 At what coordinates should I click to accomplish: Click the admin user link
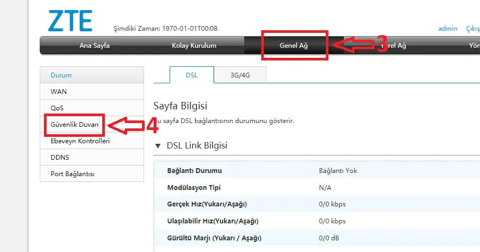(x=448, y=29)
